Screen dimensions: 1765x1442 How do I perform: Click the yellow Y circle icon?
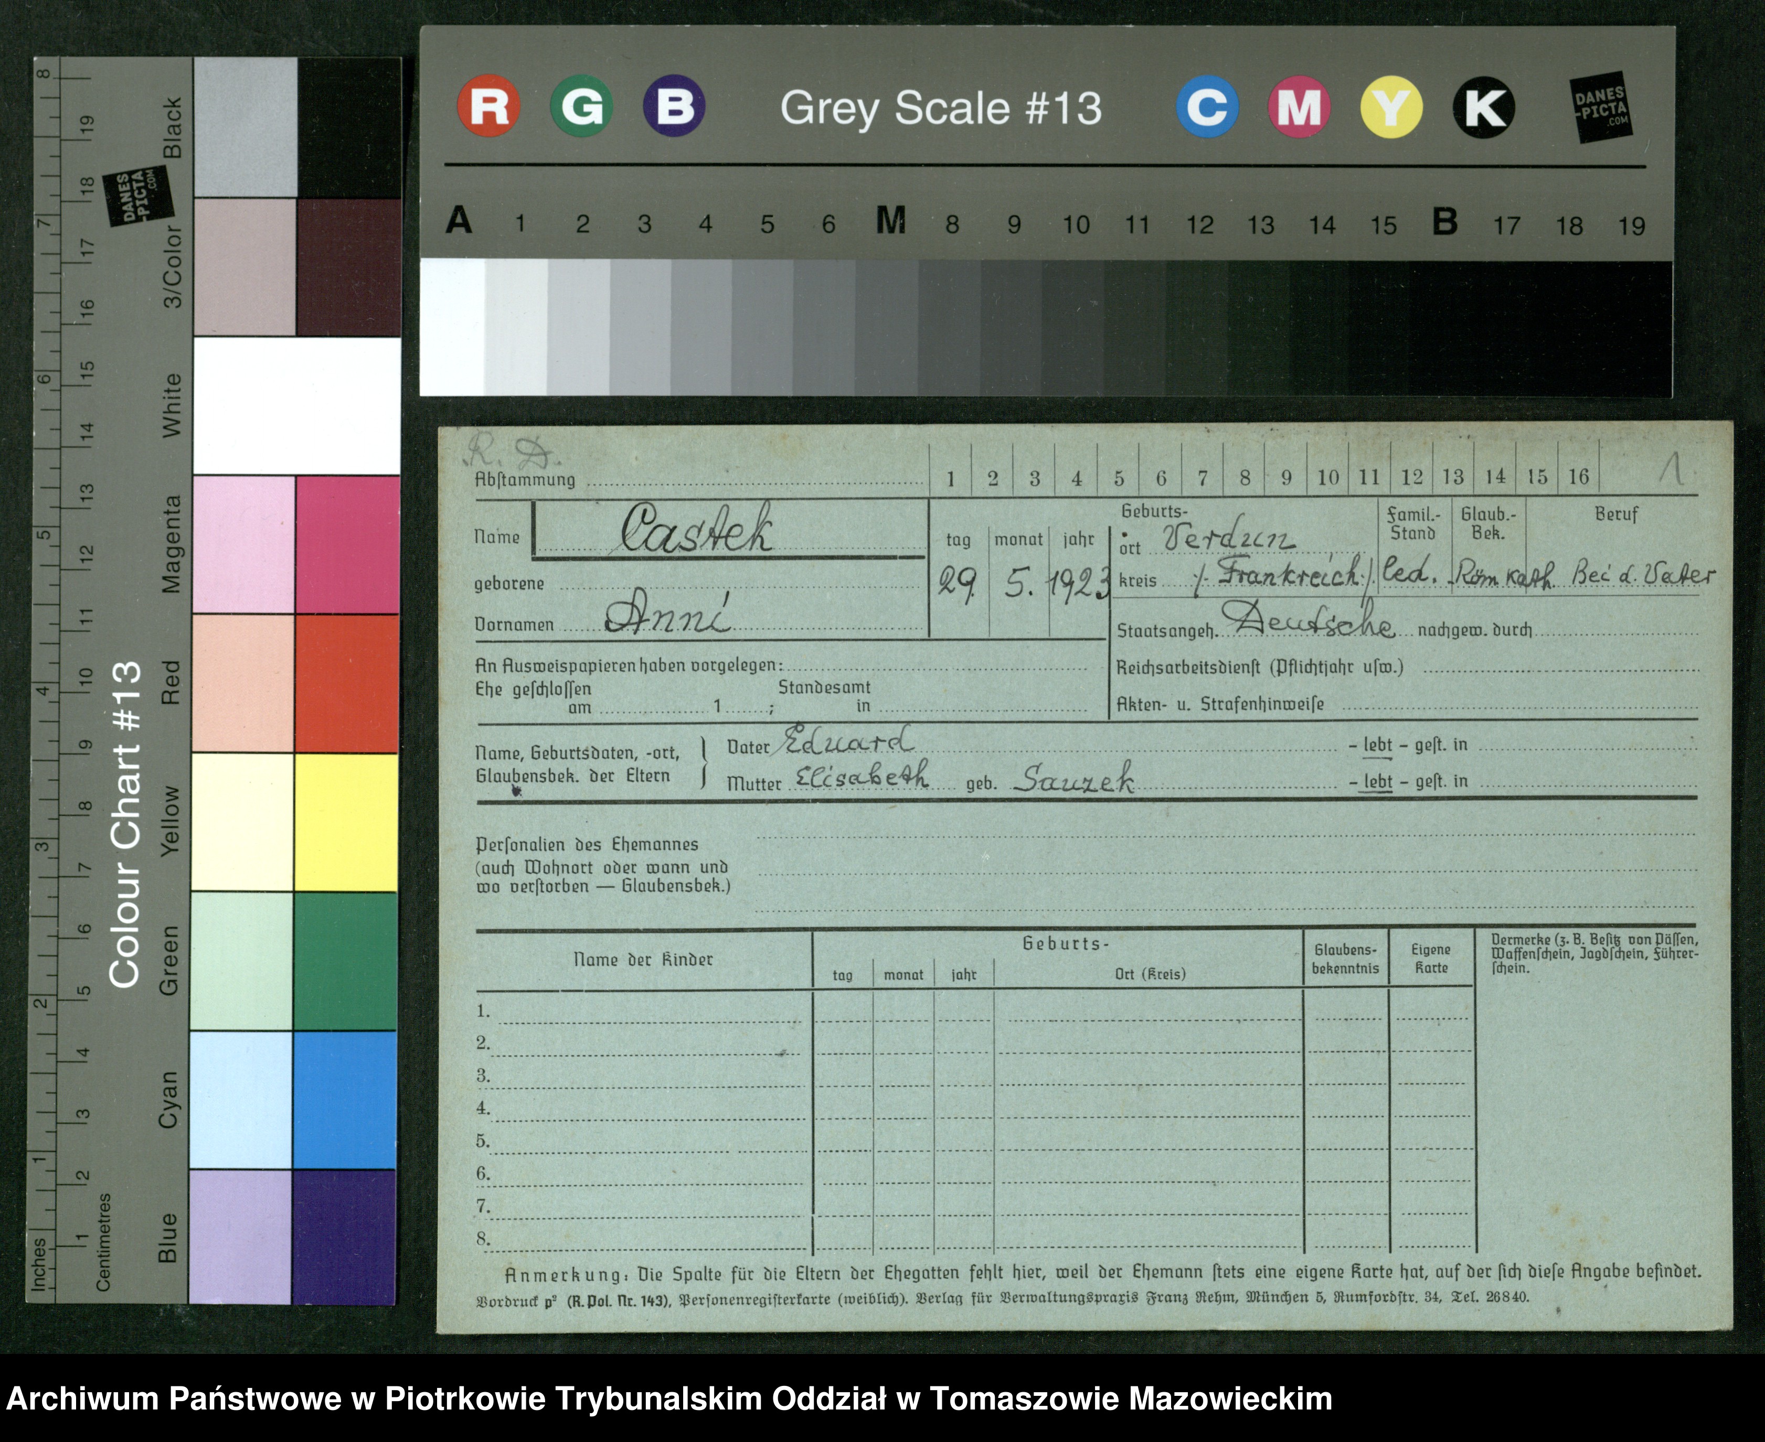point(1391,108)
